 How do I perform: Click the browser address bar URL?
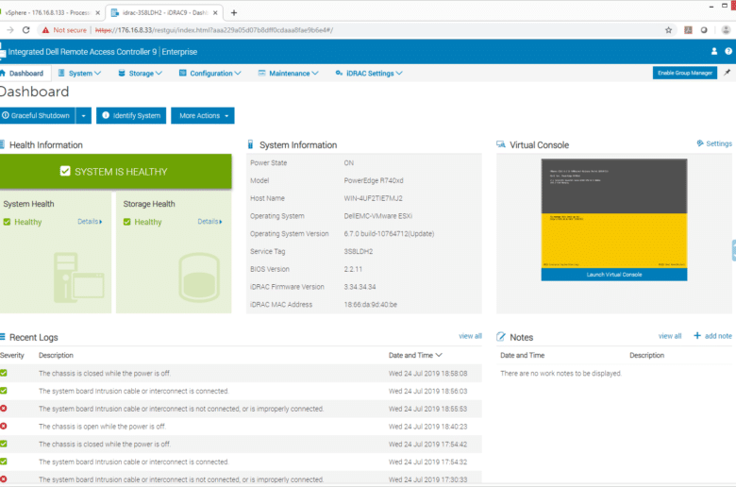click(214, 30)
